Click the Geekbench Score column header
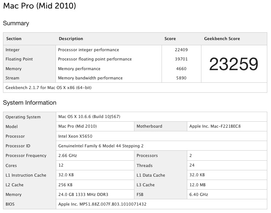271x213 pixels. point(222,39)
